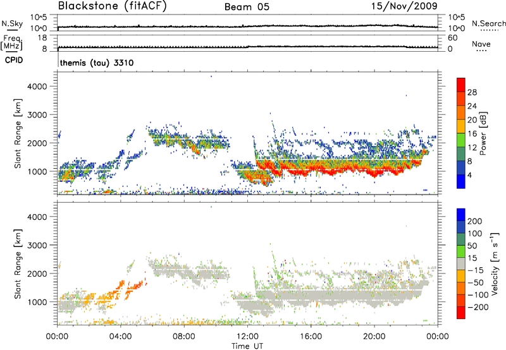Click the power colorbar tick label 4

point(470,175)
